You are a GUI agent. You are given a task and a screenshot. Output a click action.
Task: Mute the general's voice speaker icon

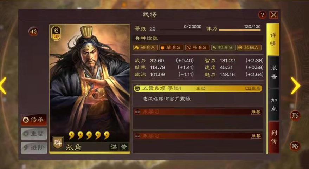click(33, 32)
